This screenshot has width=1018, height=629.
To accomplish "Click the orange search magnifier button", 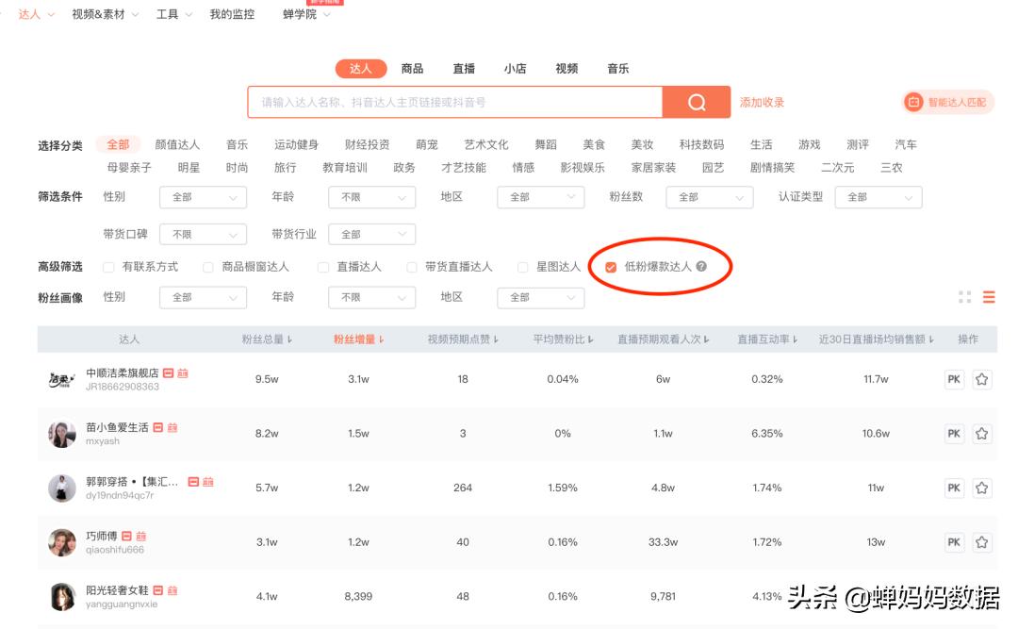I will (696, 102).
